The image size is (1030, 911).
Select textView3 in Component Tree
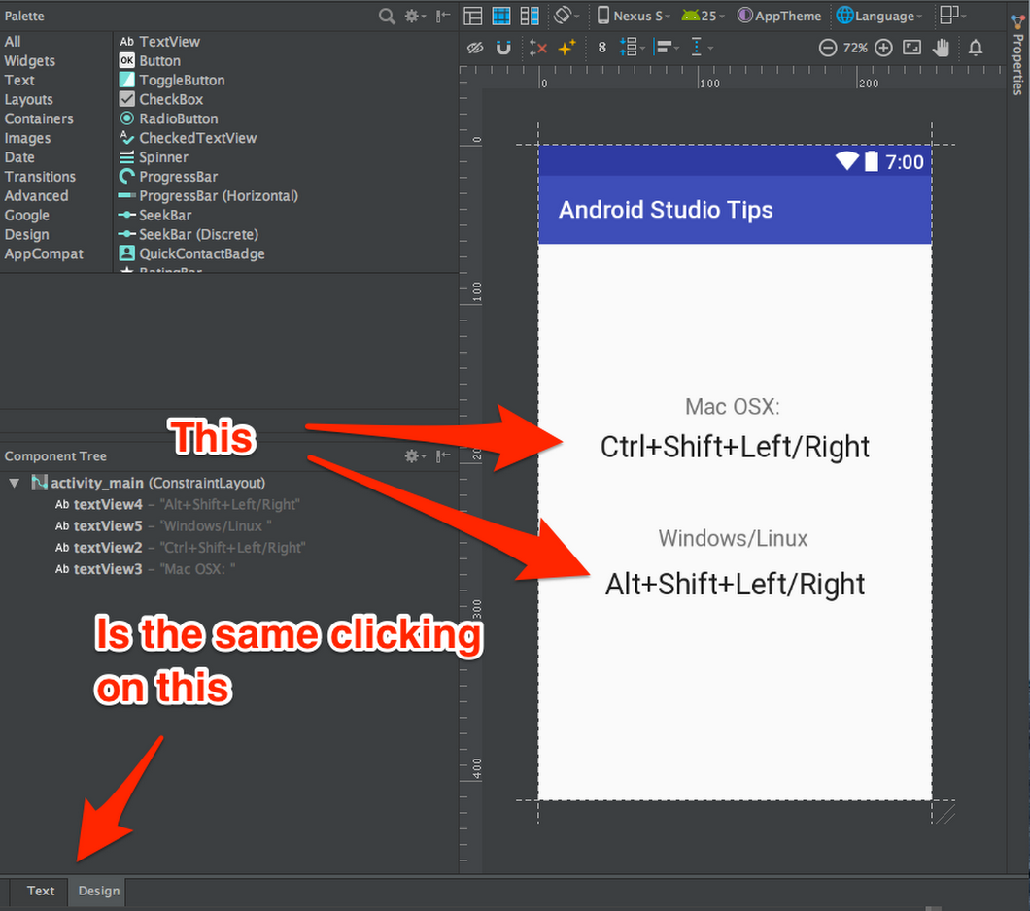tap(145, 569)
